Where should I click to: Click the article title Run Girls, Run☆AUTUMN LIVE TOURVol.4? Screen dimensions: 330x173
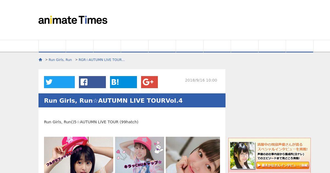pos(113,101)
